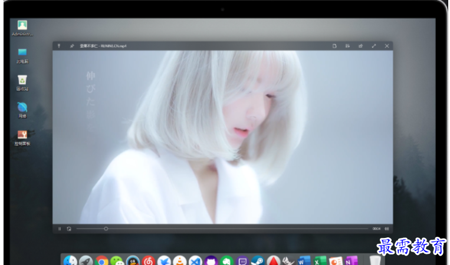Open the playlist icon in player title bar

347,46
